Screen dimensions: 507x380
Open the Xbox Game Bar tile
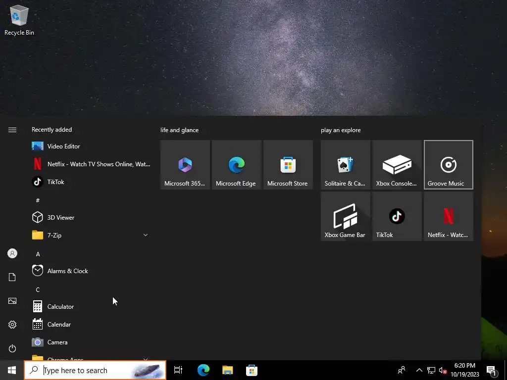click(345, 216)
